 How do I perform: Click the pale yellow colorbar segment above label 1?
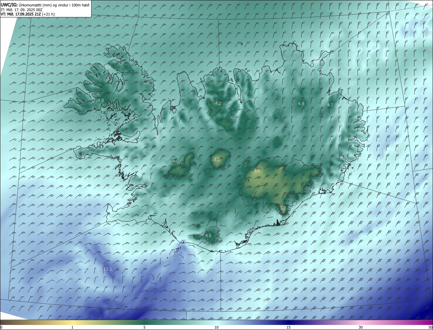(x=72, y=322)
